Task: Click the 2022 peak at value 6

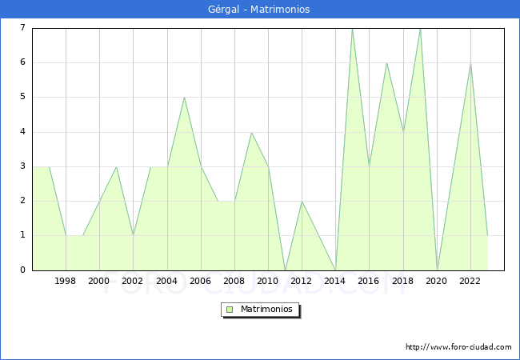Action: [x=470, y=63]
